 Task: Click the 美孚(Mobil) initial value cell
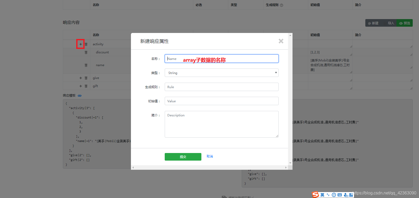pos(330,65)
